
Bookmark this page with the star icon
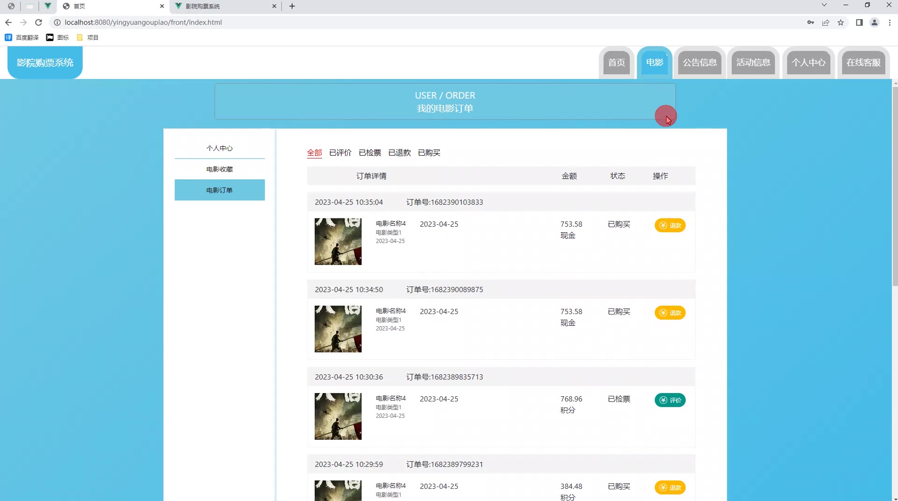coord(840,22)
